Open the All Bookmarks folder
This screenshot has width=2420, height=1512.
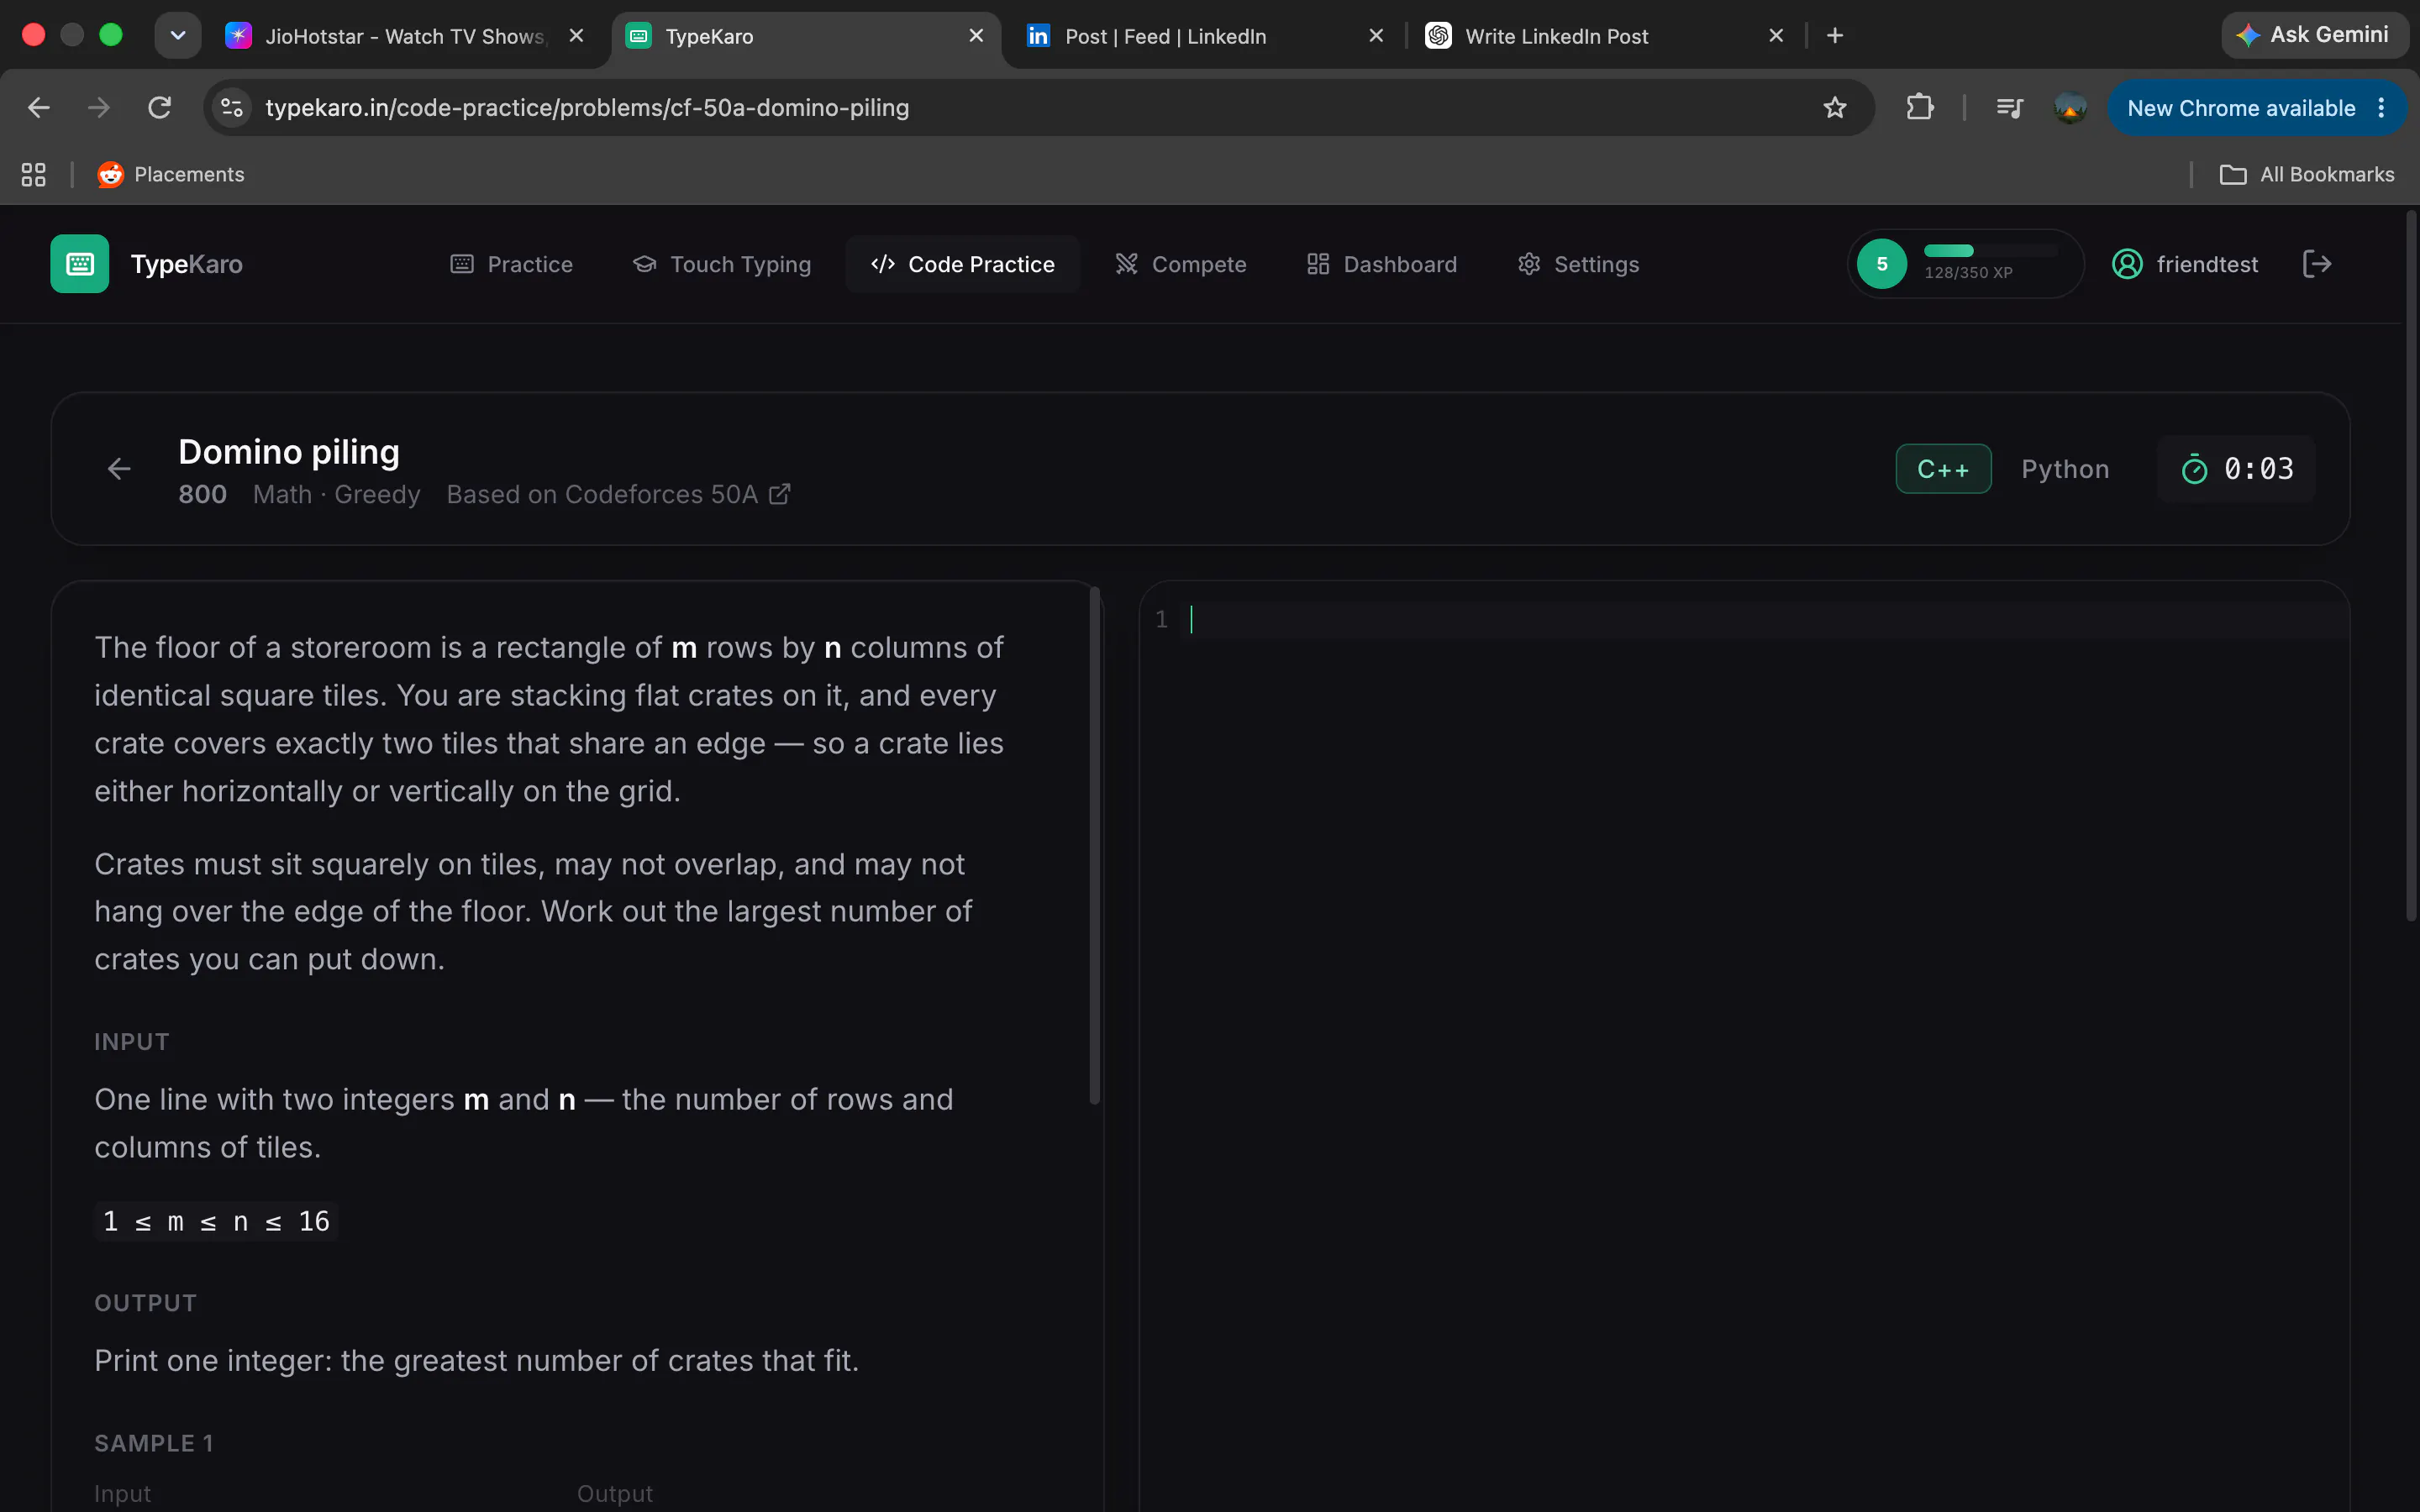(2306, 175)
